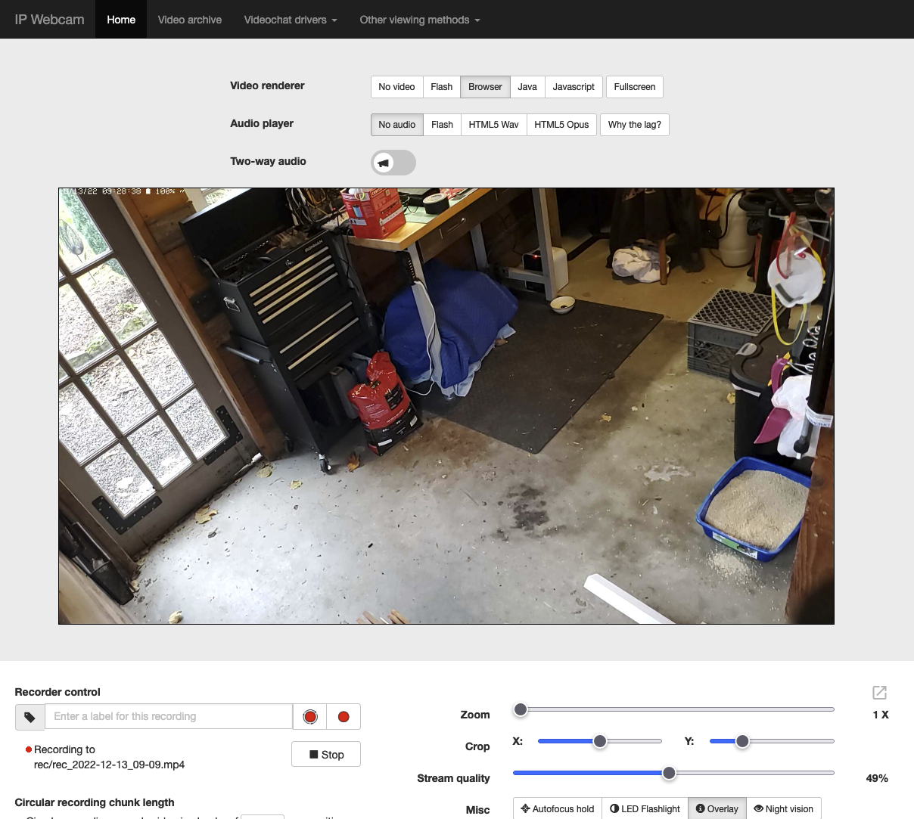914x819 pixels.
Task: Expand the Videochat drivers dropdown
Action: [x=290, y=20]
